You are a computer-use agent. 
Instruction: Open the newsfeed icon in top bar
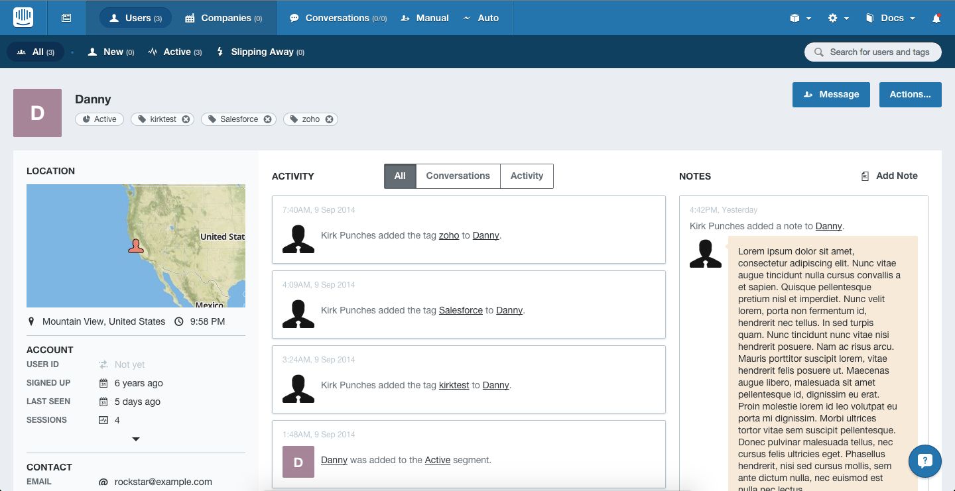(66, 18)
